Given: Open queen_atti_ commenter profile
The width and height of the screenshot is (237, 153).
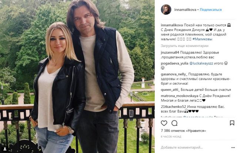Looking at the screenshot, I should (170, 90).
